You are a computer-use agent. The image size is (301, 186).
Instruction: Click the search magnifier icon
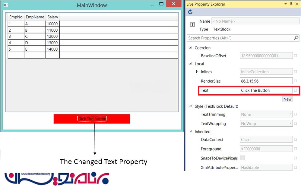tap(296, 38)
